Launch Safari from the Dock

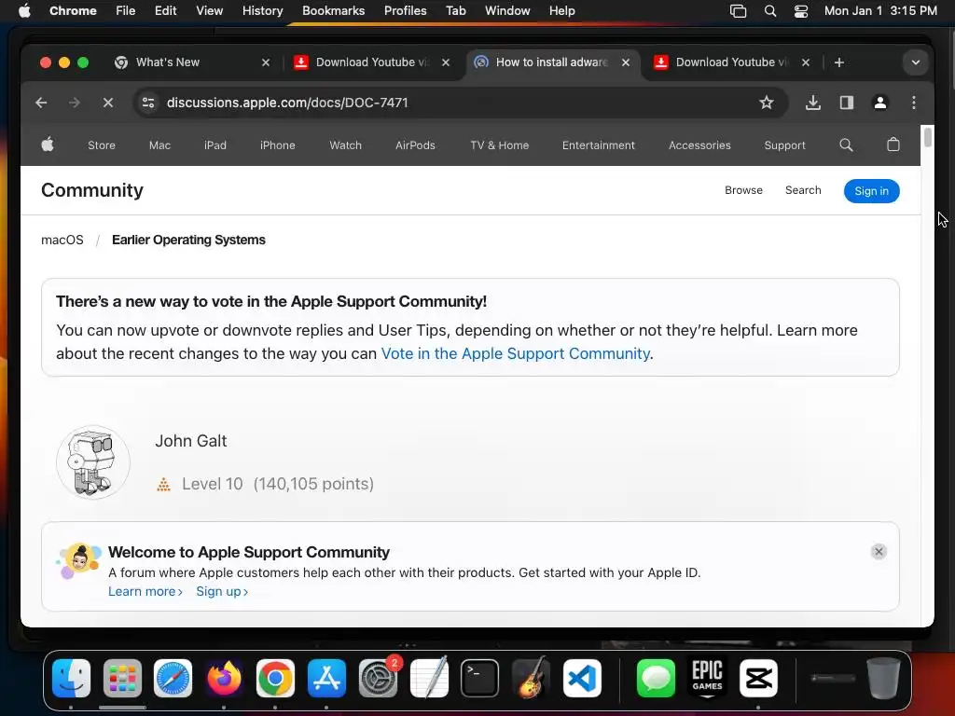coord(173,679)
